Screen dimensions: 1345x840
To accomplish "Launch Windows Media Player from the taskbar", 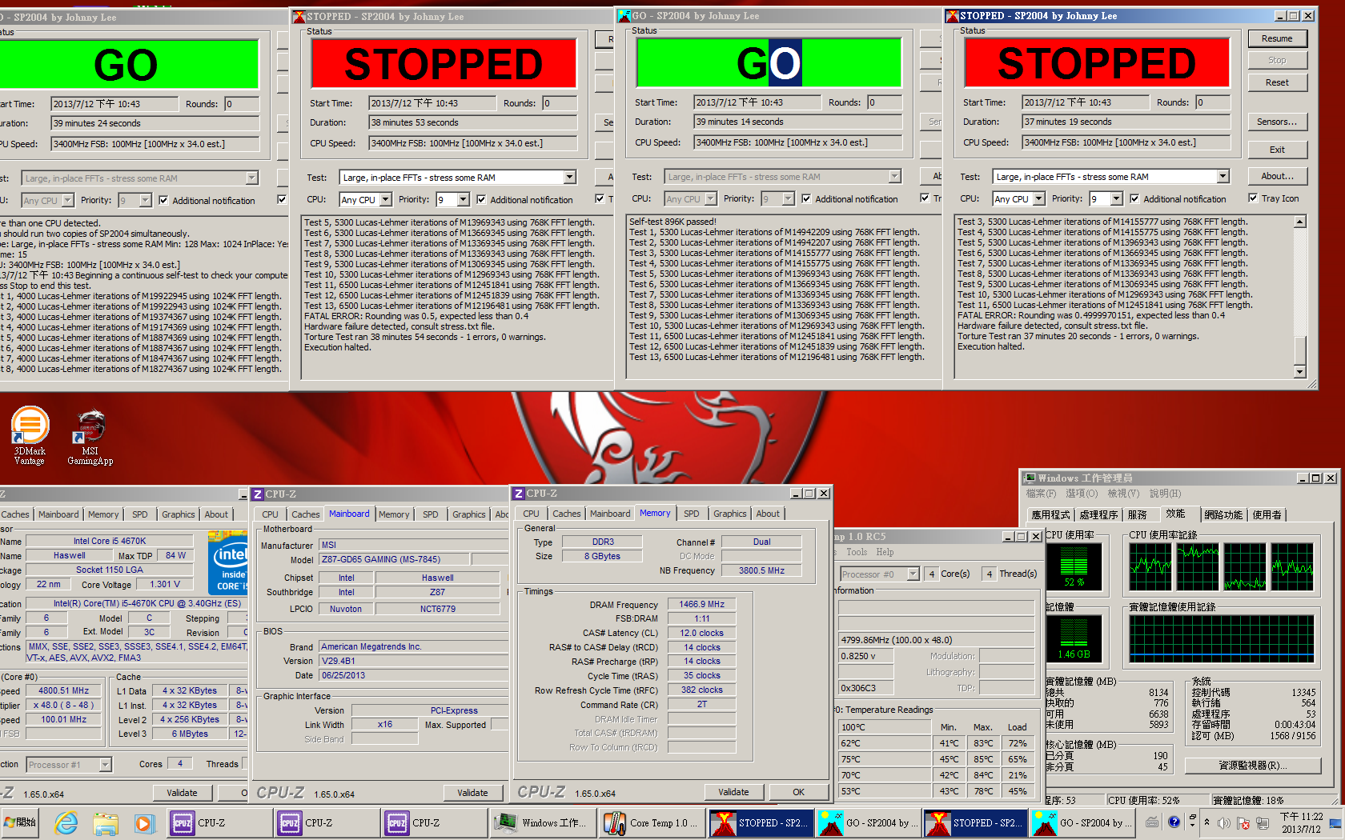I will [143, 822].
